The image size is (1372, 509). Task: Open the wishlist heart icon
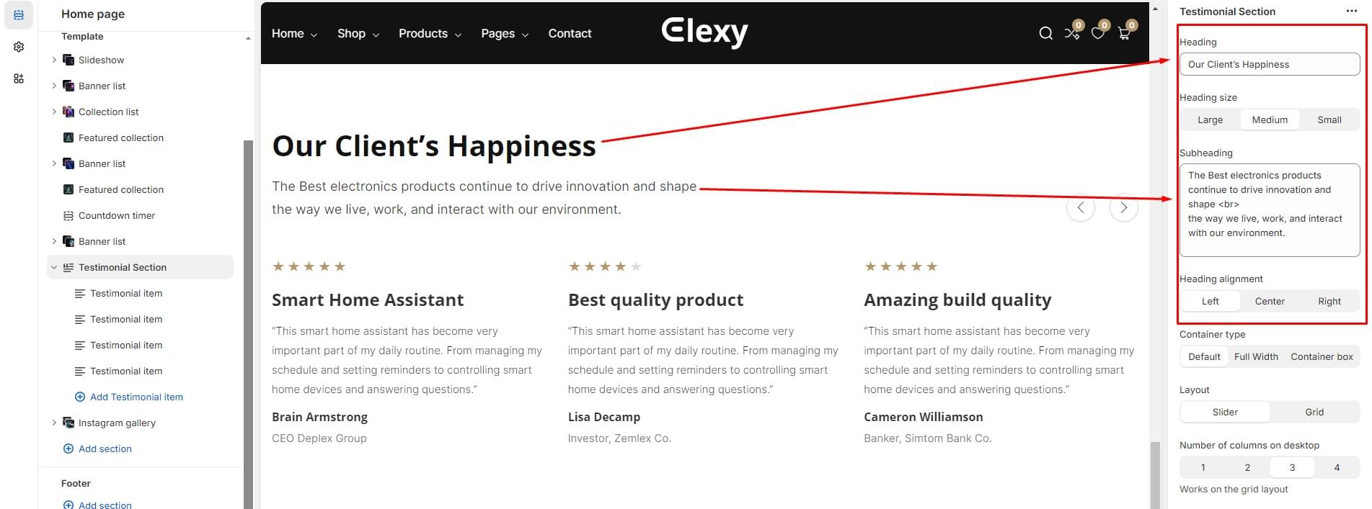1097,33
